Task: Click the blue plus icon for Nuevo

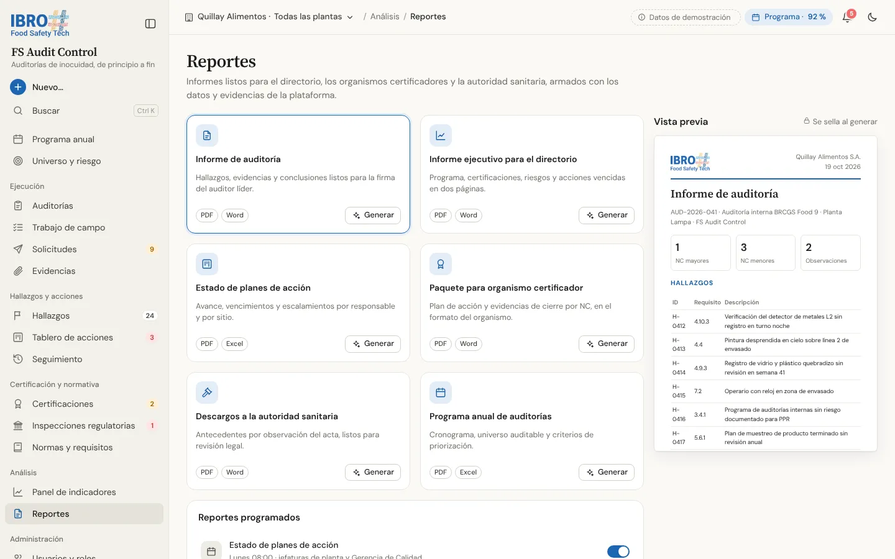Action: pyautogui.click(x=18, y=87)
